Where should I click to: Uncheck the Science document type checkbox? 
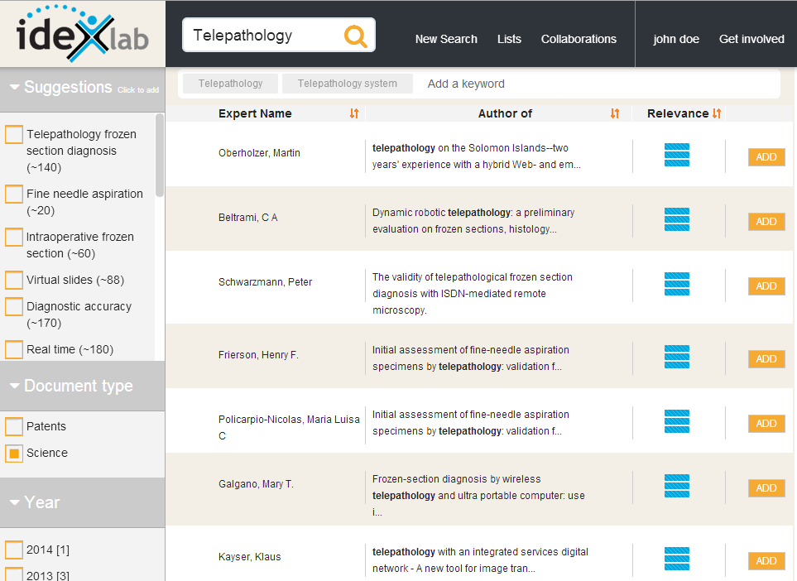14,454
